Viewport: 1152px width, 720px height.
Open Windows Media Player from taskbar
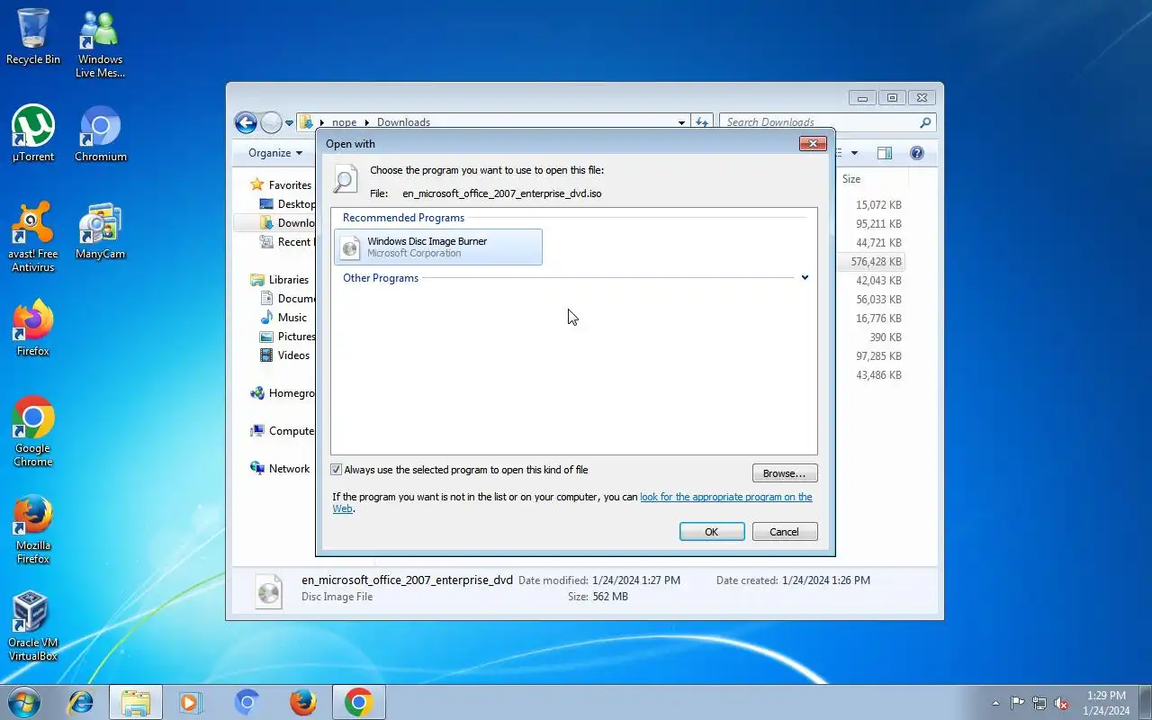(x=191, y=702)
